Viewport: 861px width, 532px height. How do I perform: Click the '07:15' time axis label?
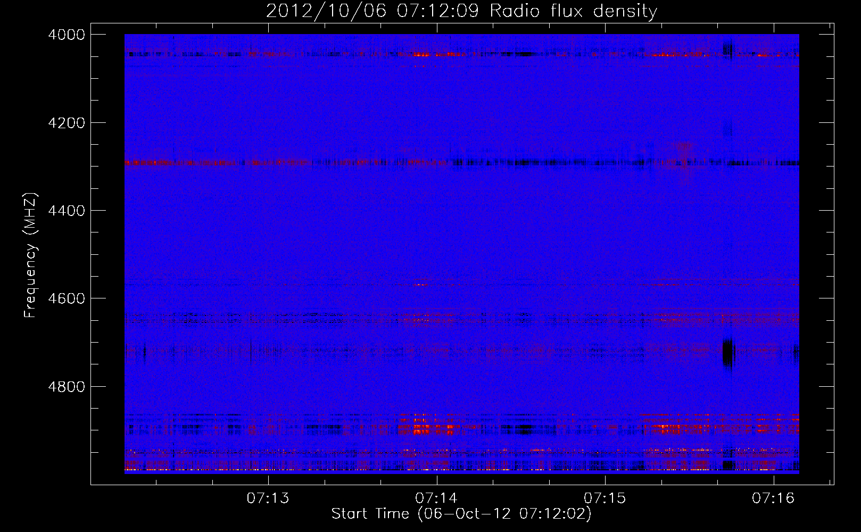coord(605,498)
